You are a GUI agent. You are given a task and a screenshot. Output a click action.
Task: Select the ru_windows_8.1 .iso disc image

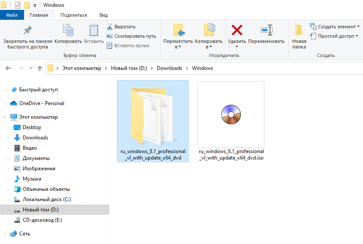(x=231, y=114)
